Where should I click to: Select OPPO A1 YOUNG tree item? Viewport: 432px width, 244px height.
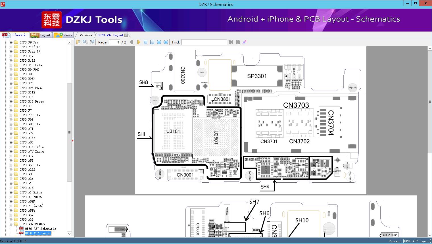click(31, 197)
